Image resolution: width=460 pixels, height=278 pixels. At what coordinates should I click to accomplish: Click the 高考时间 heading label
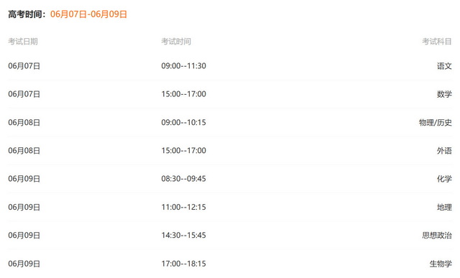coord(27,14)
